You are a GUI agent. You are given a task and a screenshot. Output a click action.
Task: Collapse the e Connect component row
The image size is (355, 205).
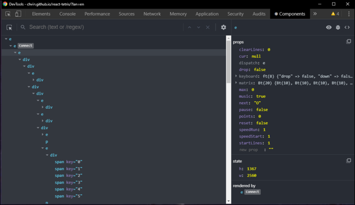click(x=11, y=46)
